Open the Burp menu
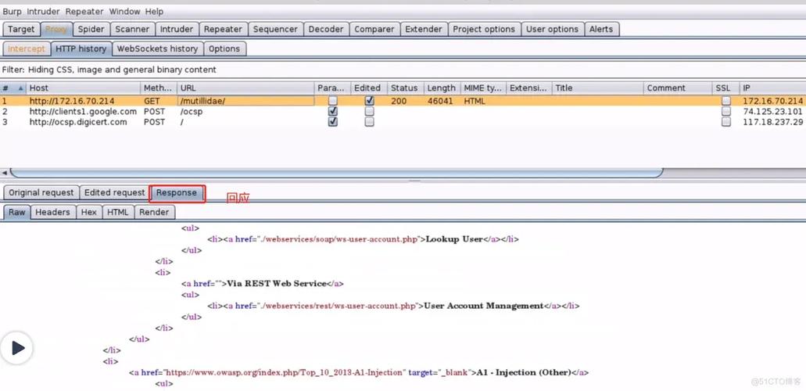Image resolution: width=806 pixels, height=391 pixels. [12, 12]
